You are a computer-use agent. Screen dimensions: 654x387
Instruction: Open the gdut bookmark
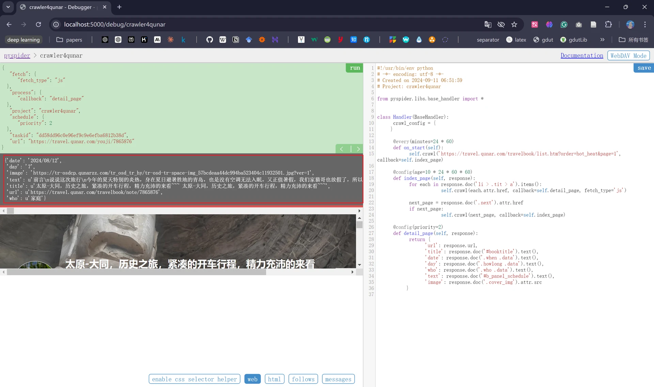click(x=543, y=40)
